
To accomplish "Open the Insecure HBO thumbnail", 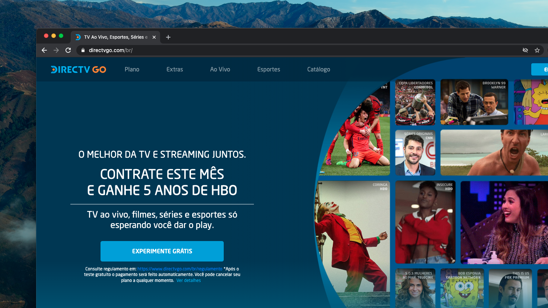I will pyautogui.click(x=425, y=222).
